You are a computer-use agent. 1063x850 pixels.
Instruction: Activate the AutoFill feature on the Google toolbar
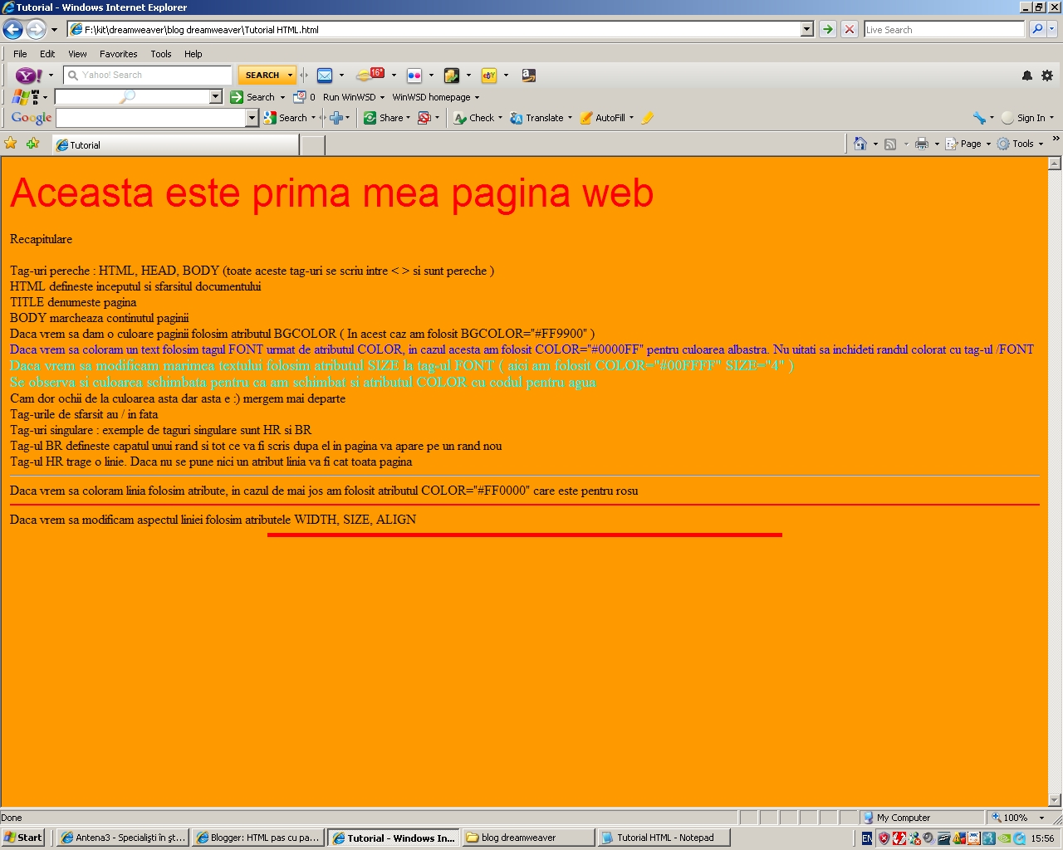click(x=606, y=117)
